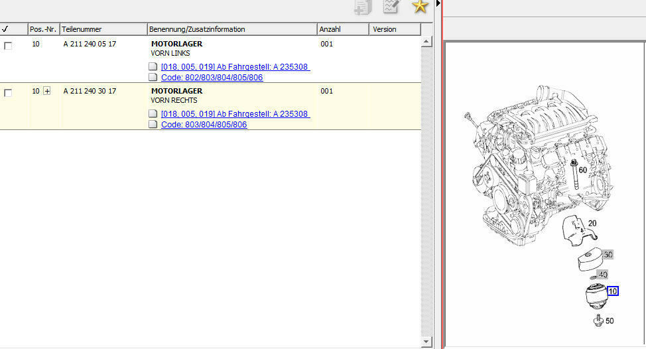Open note icon beside Code: 803/804/805/806
646x349 pixels.
[x=153, y=125]
